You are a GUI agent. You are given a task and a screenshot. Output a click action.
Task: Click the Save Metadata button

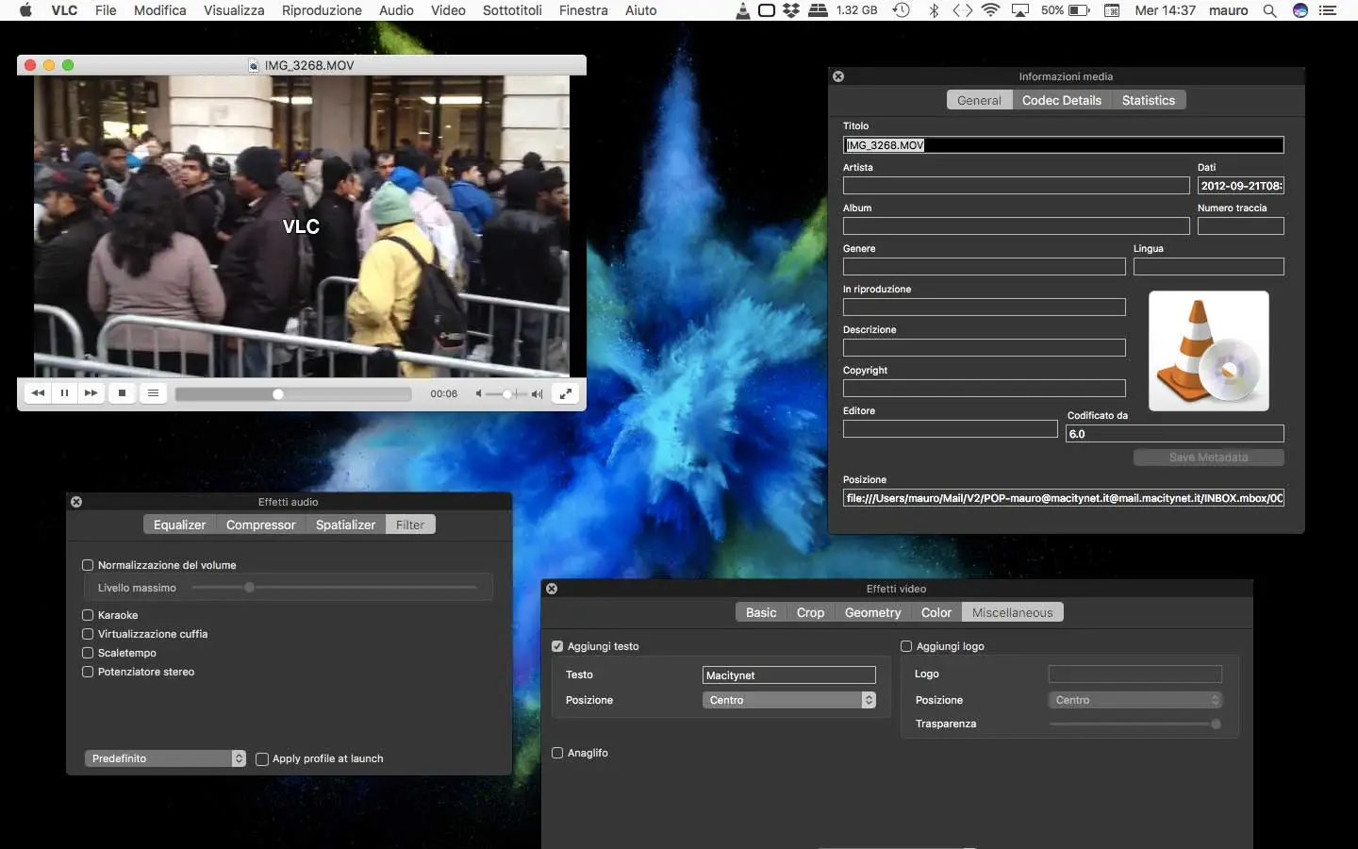tap(1208, 458)
